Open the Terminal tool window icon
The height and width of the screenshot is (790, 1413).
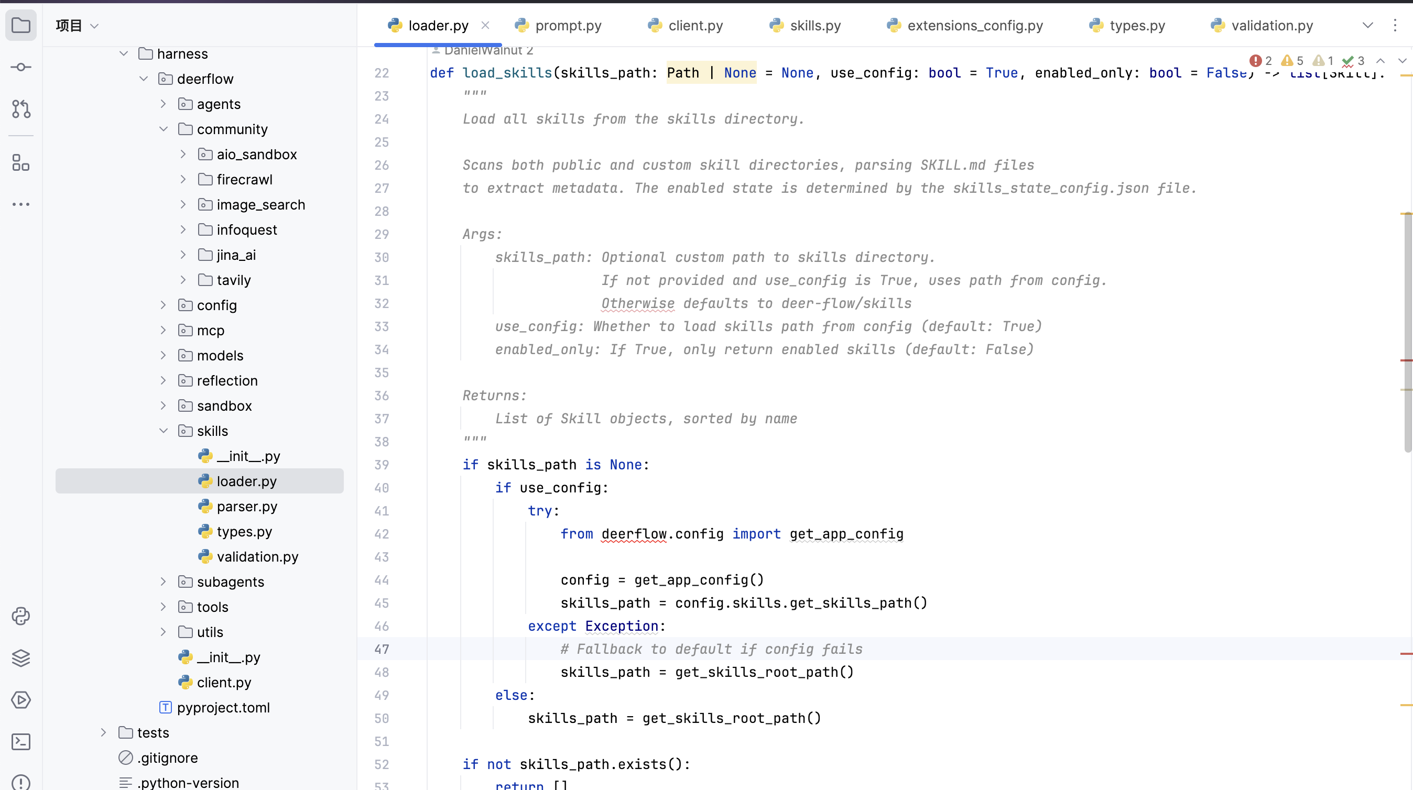click(21, 742)
